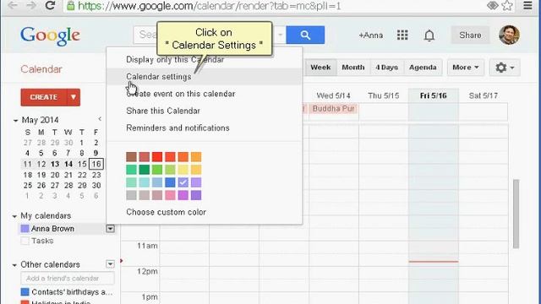Click the red CREATE button
Viewport: 541px width, 304px height.
43,97
